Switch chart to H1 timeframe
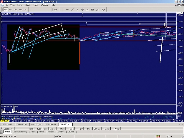This screenshot has width=184, height=138. coord(16,10)
